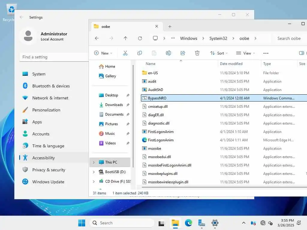
Task: Add a new Explorer tab with plus
Action: (170, 27)
